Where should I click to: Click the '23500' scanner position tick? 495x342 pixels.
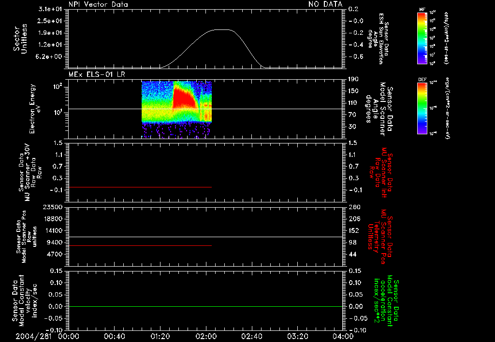[53, 207]
